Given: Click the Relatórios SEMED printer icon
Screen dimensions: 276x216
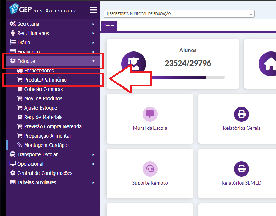Looking at the screenshot, I should 241,169.
